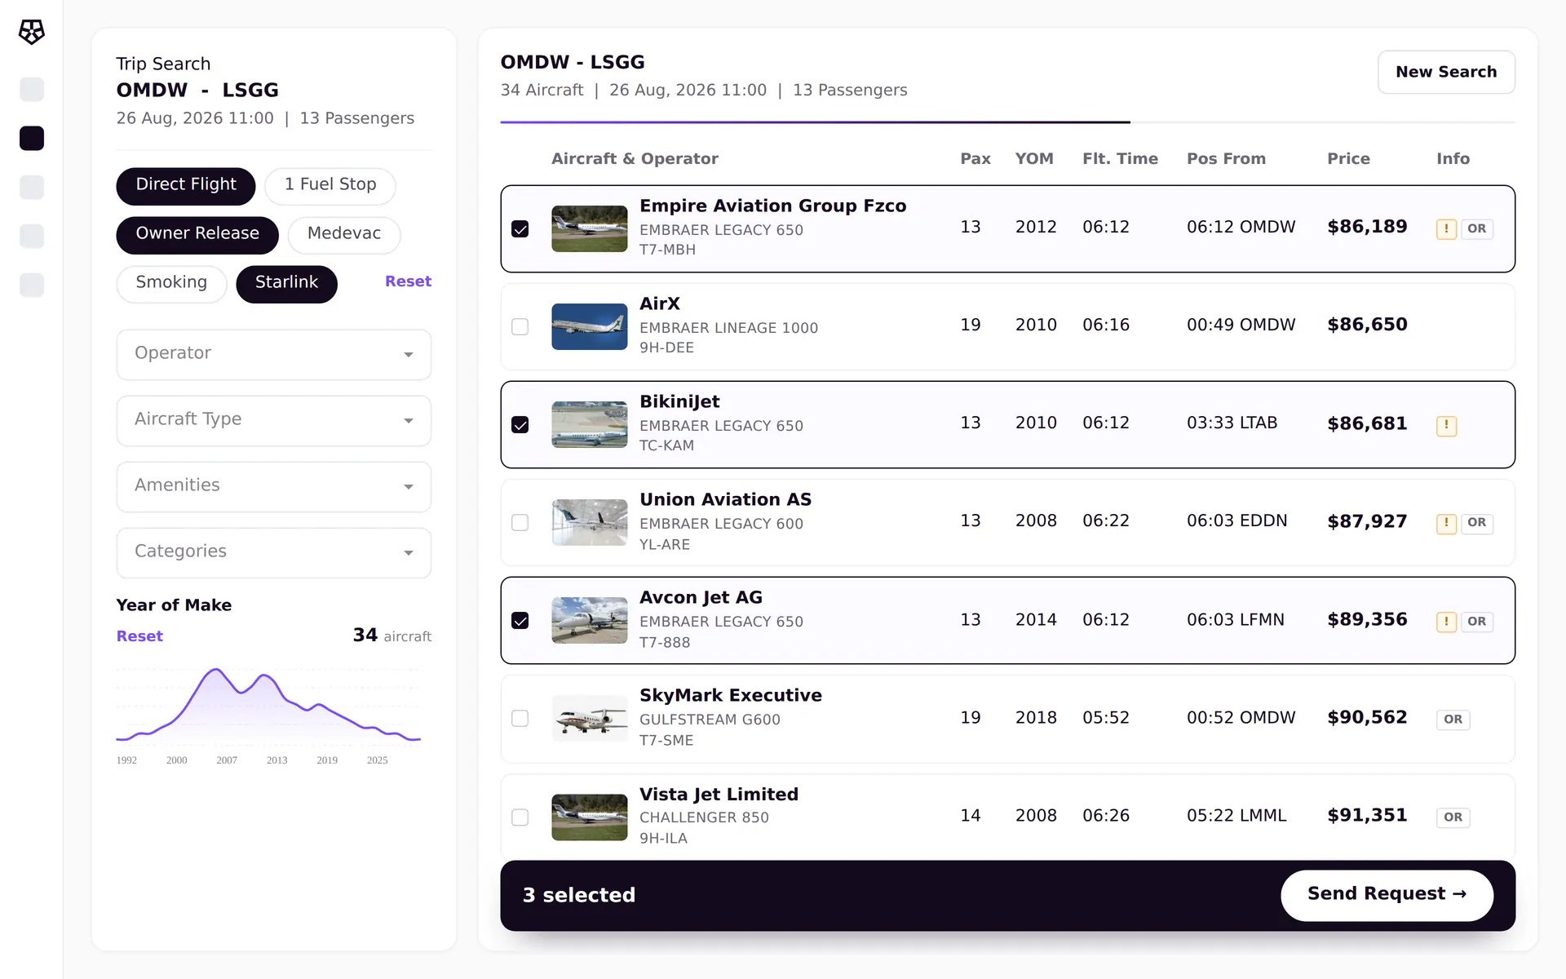The height and width of the screenshot is (979, 1566).
Task: Toggle off Starlink filter
Action: 286,284
